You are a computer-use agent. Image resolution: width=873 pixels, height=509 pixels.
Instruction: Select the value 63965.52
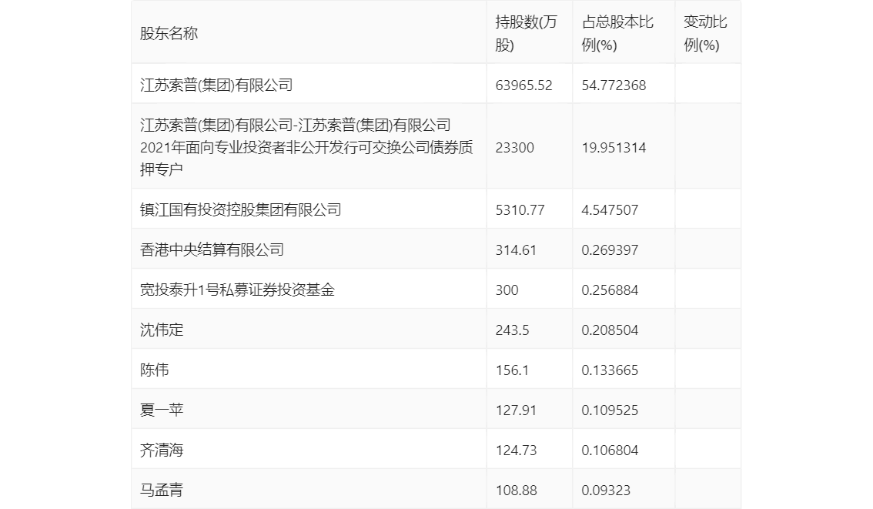[524, 85]
